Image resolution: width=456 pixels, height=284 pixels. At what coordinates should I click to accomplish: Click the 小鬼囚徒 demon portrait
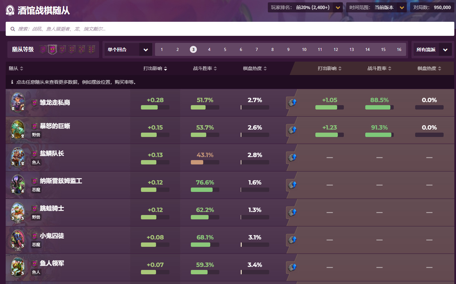coord(18,239)
